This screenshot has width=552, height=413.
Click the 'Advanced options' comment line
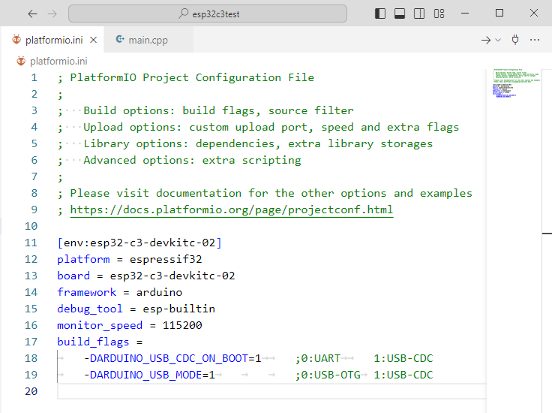[x=179, y=161]
